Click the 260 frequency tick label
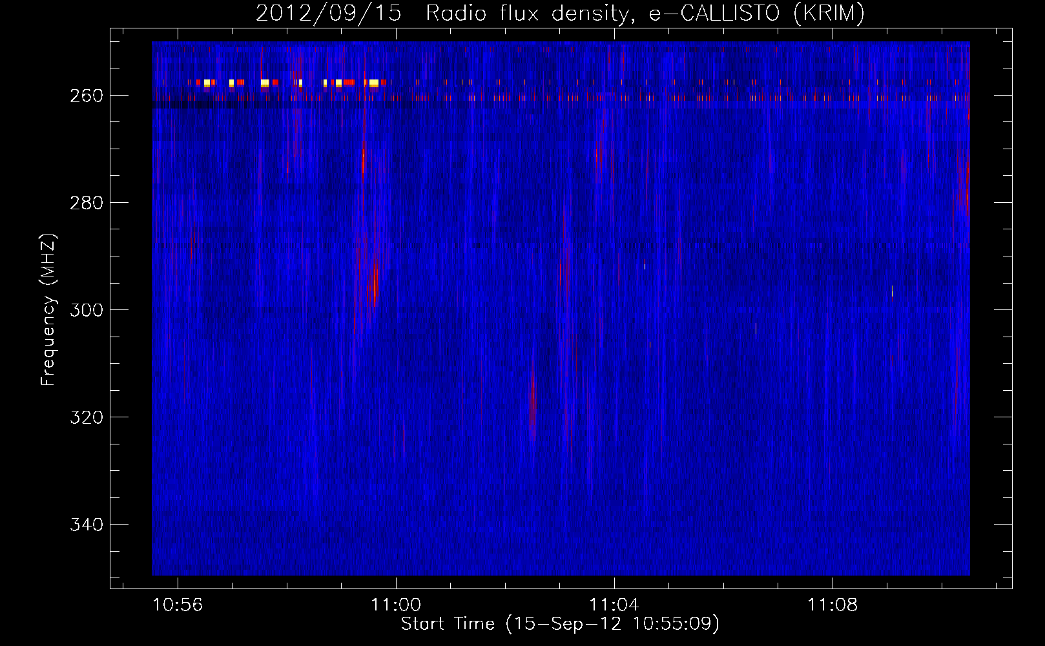The image size is (1045, 646). click(x=87, y=96)
